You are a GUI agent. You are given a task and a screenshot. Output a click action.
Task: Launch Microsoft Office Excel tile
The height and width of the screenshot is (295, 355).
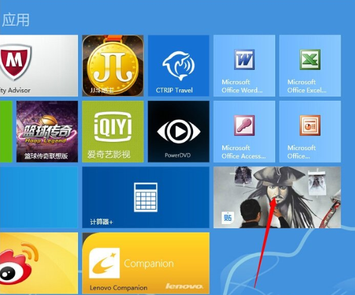(x=310, y=66)
